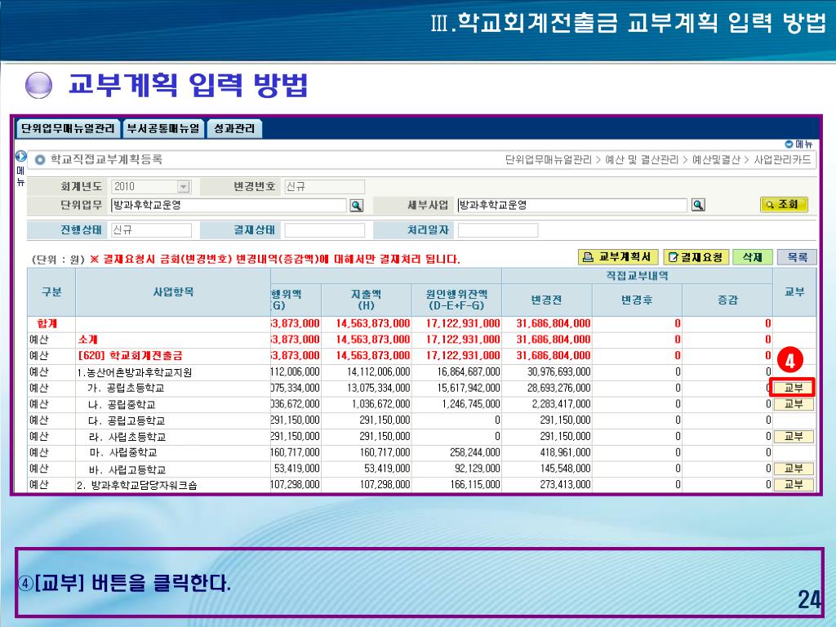Image resolution: width=836 pixels, height=627 pixels.
Task: Click the 조회 search button
Action: click(784, 205)
